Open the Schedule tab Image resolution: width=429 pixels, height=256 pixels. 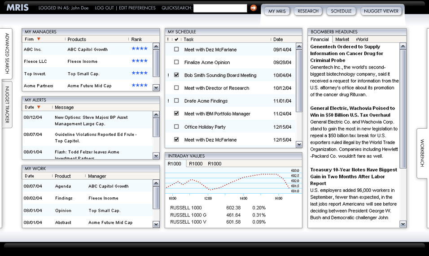coord(341,11)
